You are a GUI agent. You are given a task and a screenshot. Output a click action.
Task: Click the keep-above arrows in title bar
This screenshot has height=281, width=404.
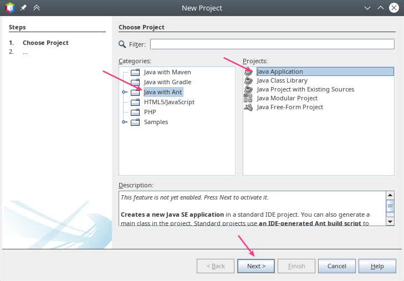[37, 8]
